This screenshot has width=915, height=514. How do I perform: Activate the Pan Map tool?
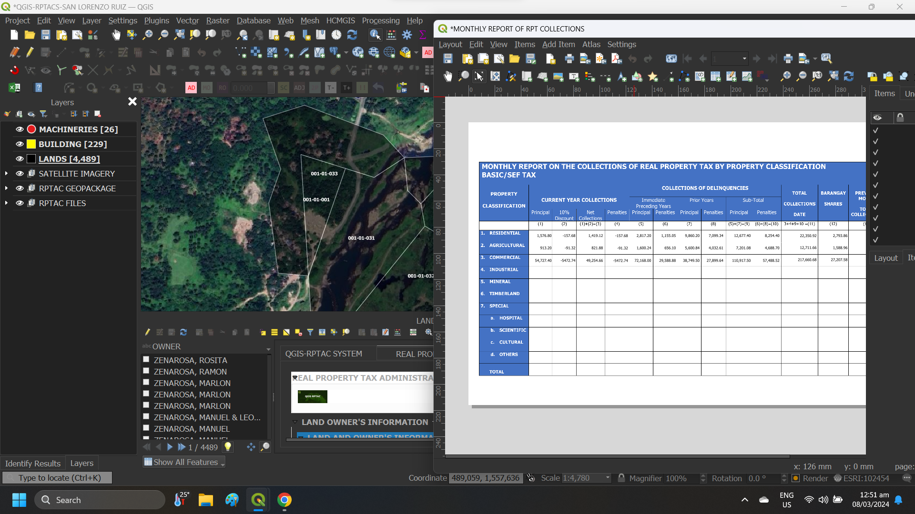point(116,35)
